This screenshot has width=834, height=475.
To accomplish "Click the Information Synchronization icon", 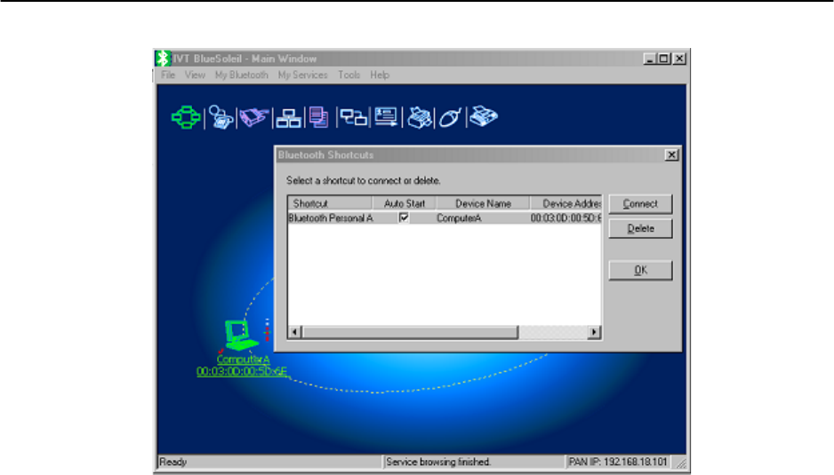I will pyautogui.click(x=353, y=117).
